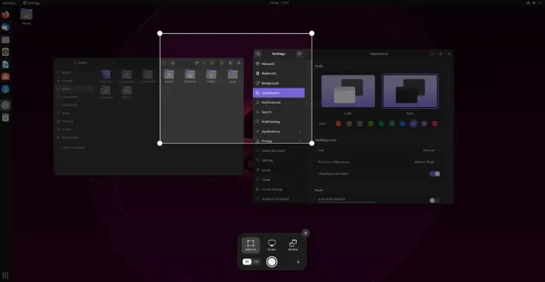Open search in the Settings window
The width and height of the screenshot is (545, 282).
coord(258,54)
